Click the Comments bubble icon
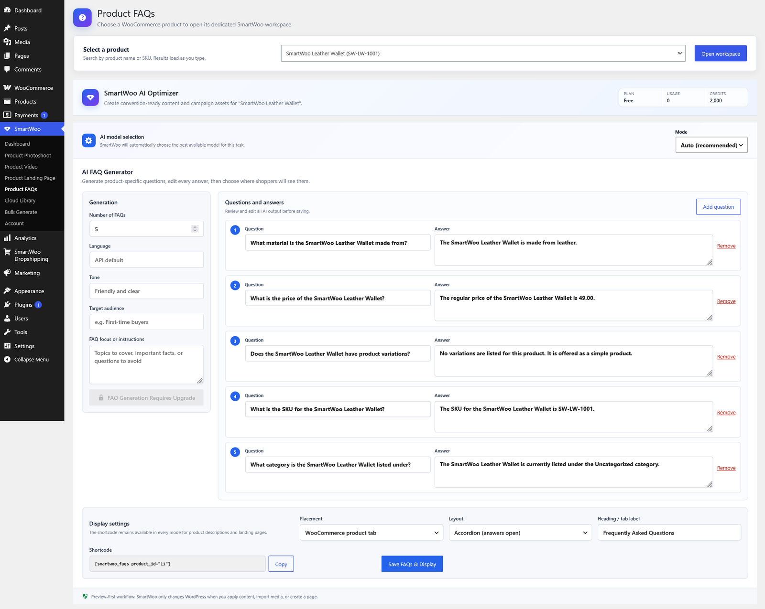 7,69
